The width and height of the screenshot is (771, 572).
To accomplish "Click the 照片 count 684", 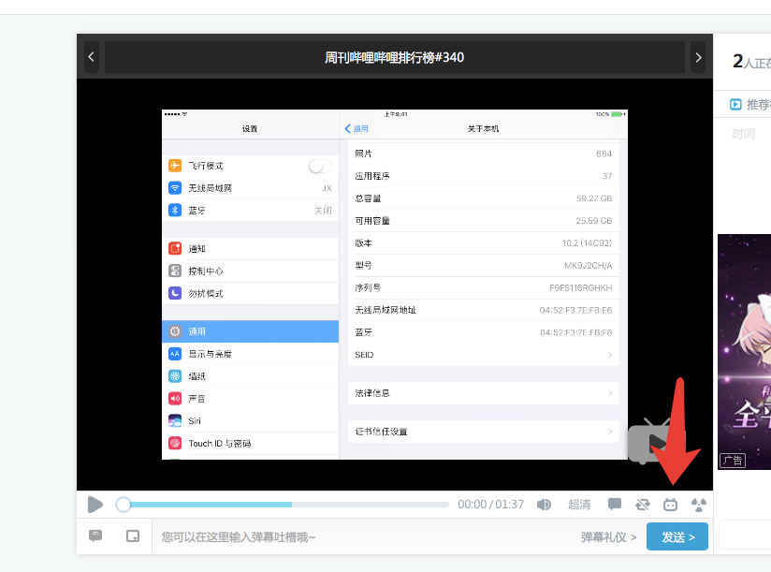I will click(604, 154).
